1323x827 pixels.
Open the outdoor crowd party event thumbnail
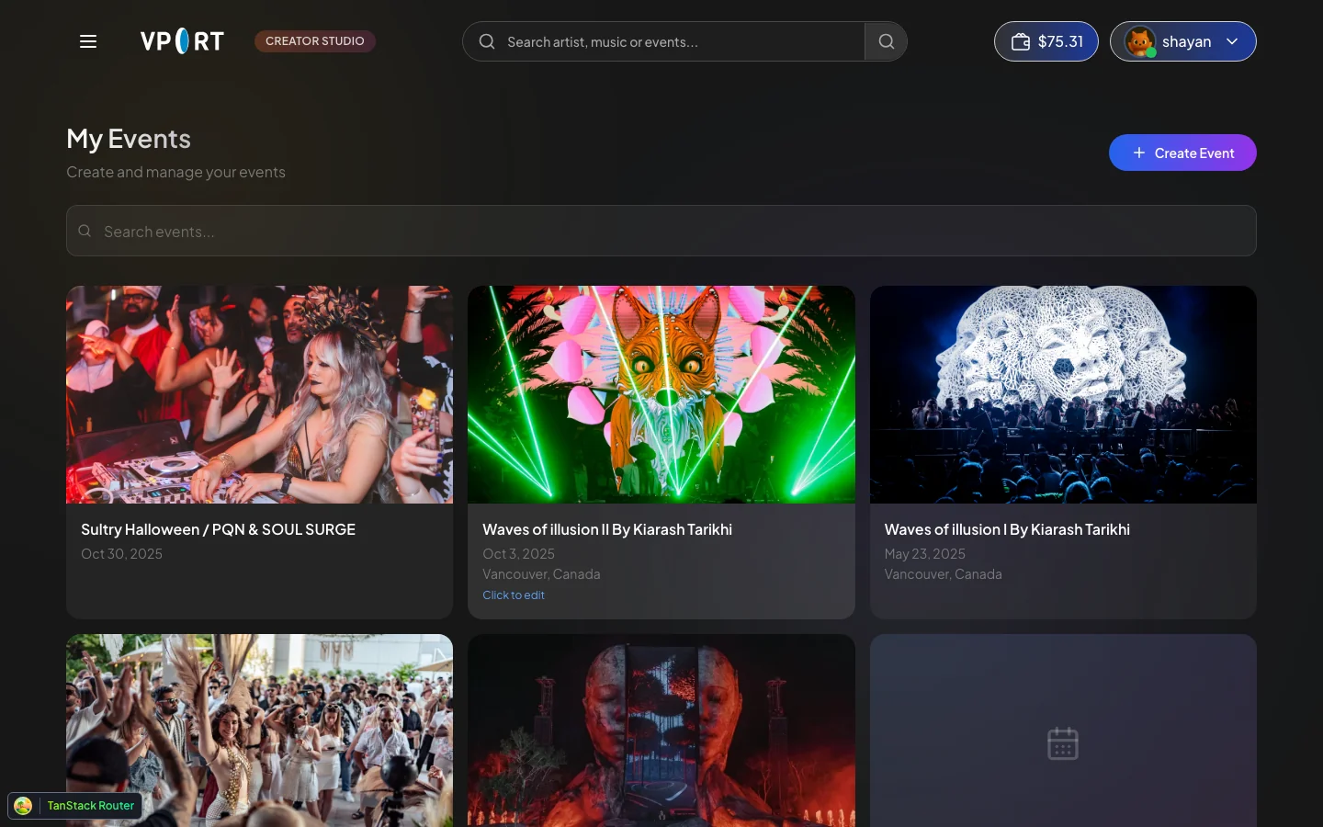click(x=259, y=731)
